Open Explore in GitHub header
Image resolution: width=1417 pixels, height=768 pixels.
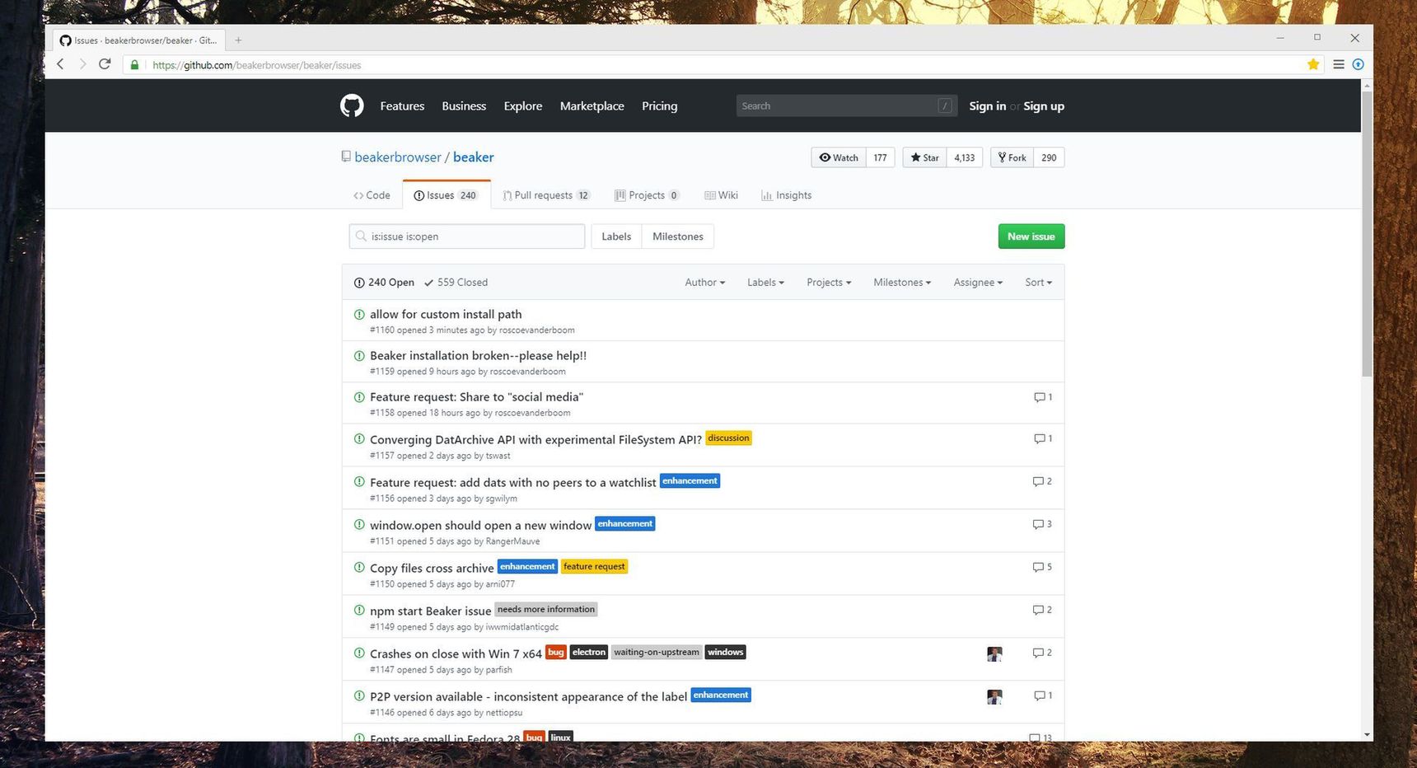[x=523, y=106]
